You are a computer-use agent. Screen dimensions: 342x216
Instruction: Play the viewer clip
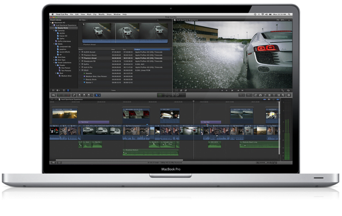[x=232, y=90]
